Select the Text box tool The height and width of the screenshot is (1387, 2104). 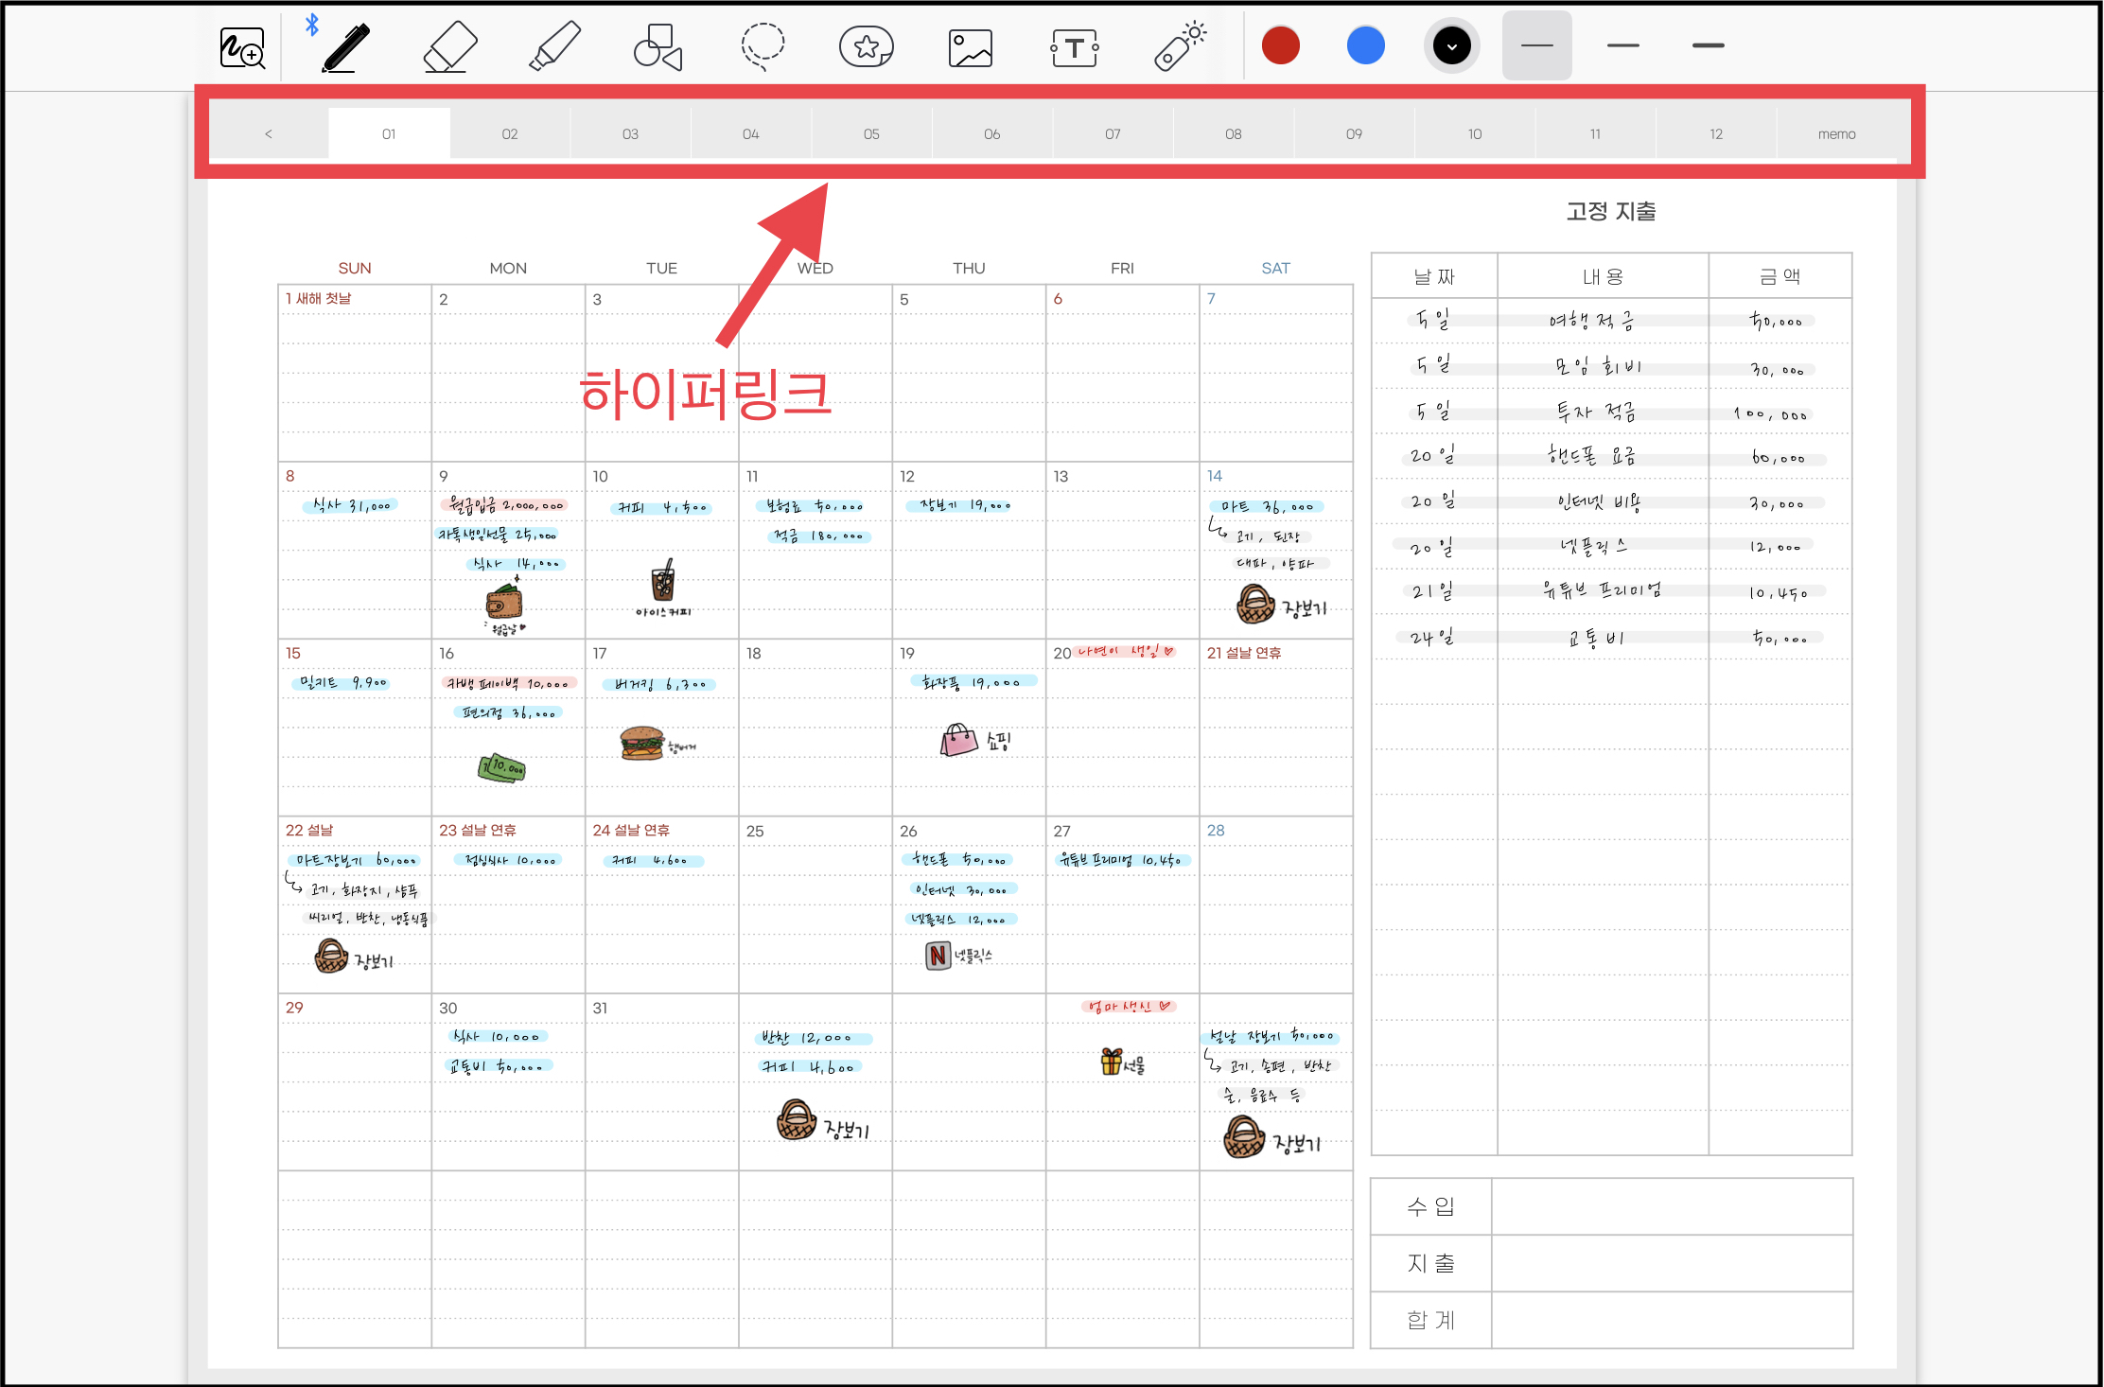[x=1075, y=47]
